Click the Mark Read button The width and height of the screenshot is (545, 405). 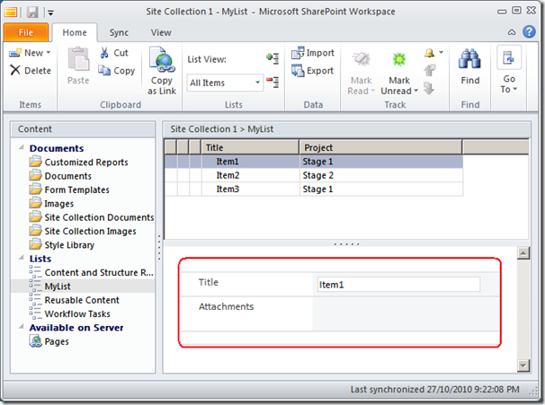tap(362, 74)
